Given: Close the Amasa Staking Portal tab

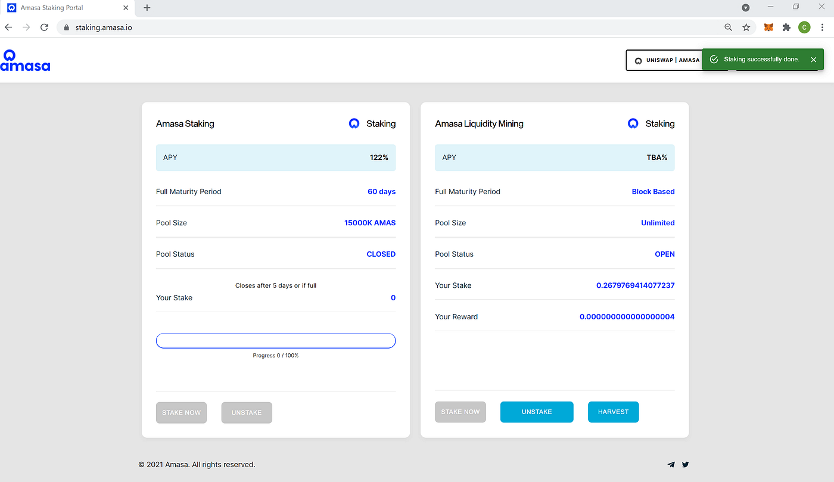Looking at the screenshot, I should click(x=126, y=8).
